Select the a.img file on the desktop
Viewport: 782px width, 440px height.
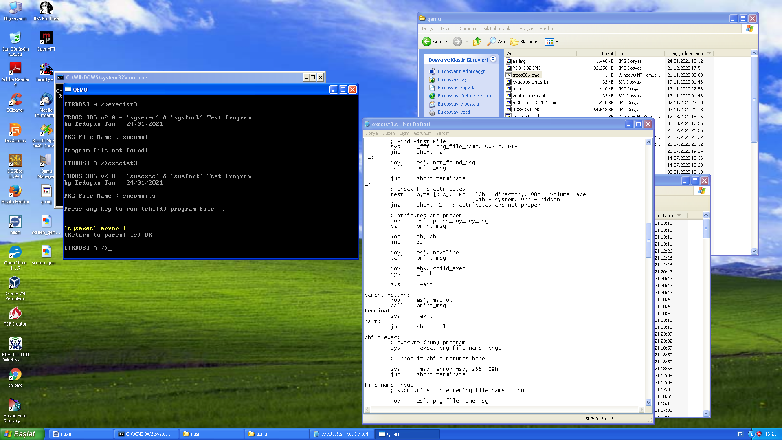click(46, 194)
